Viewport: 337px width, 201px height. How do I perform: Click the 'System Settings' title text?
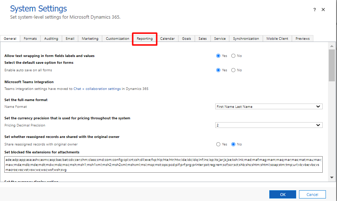tap(38, 9)
